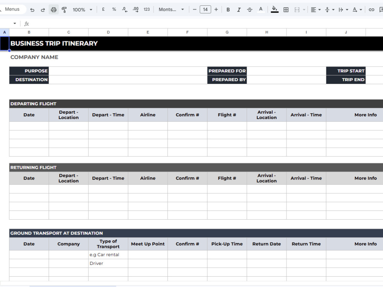Click the PREPARED BY label cell

(227, 80)
